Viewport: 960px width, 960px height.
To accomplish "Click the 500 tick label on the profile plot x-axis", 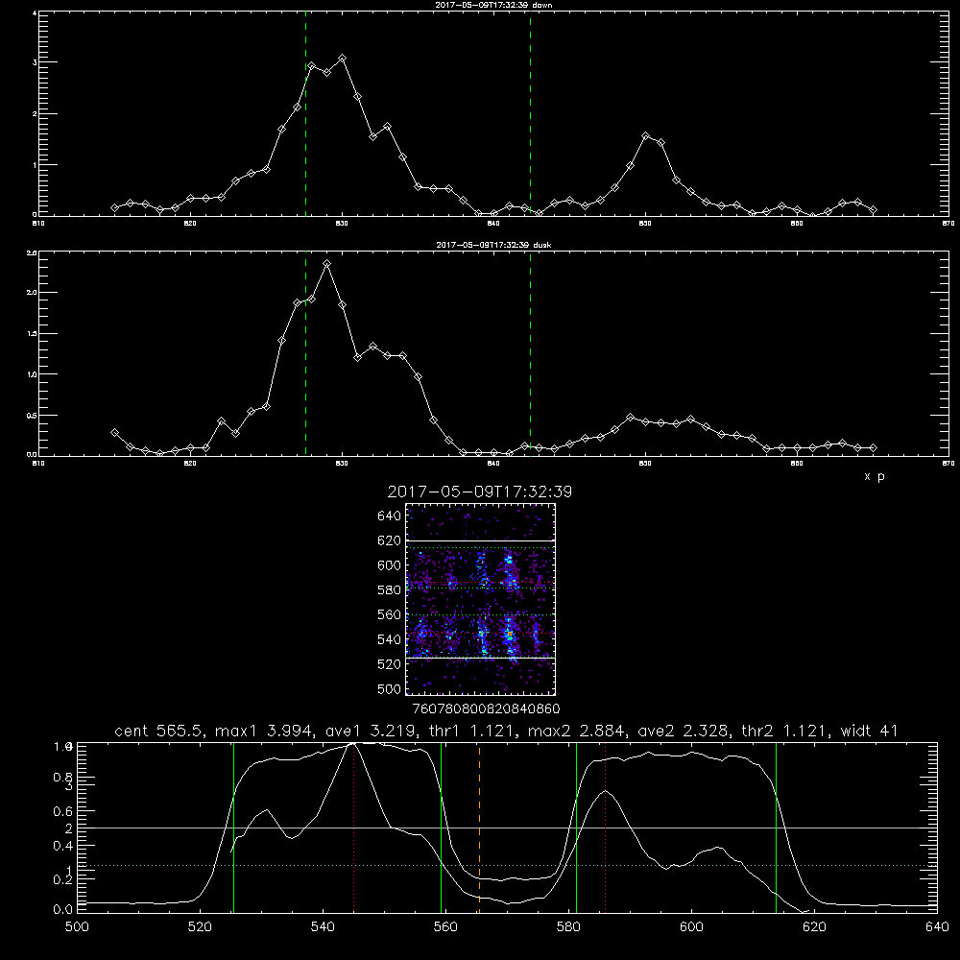I will pyautogui.click(x=77, y=927).
